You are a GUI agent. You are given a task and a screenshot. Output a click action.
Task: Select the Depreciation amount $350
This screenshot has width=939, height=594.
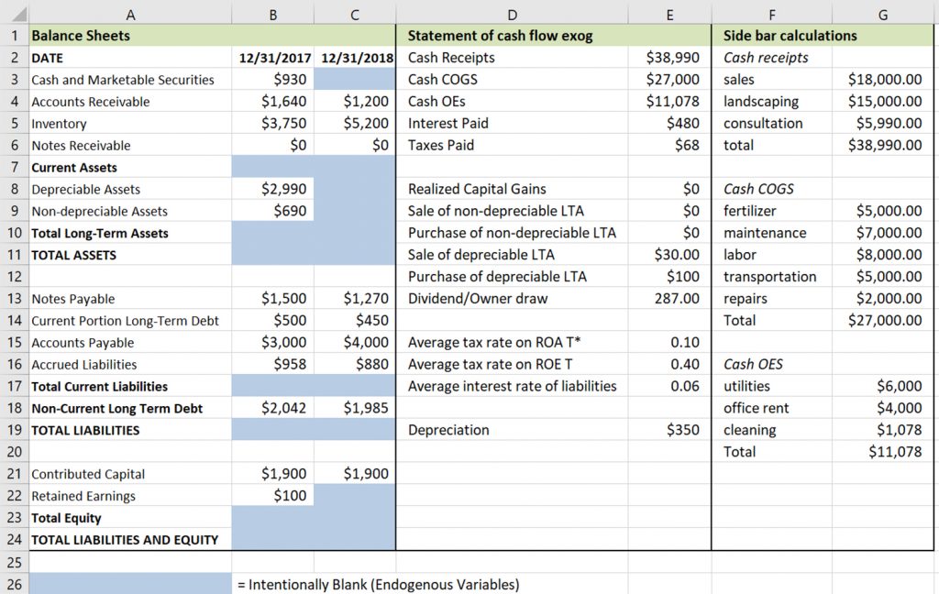point(682,430)
